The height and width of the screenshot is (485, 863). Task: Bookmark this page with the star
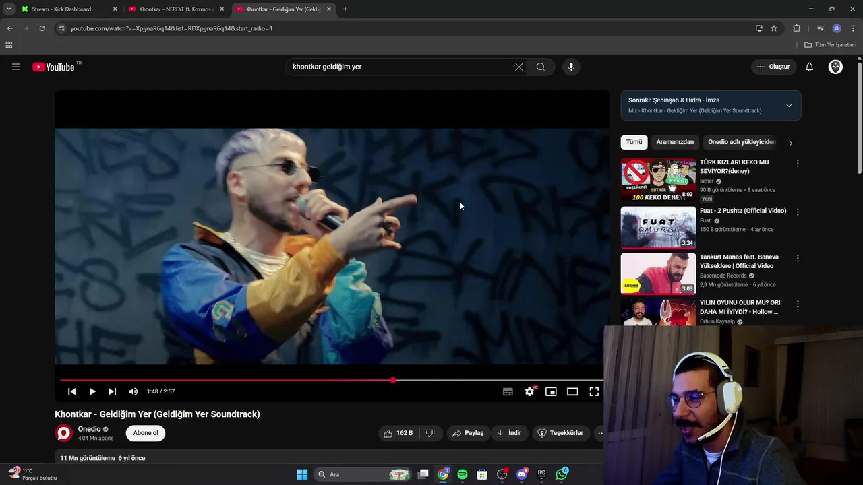click(x=774, y=28)
